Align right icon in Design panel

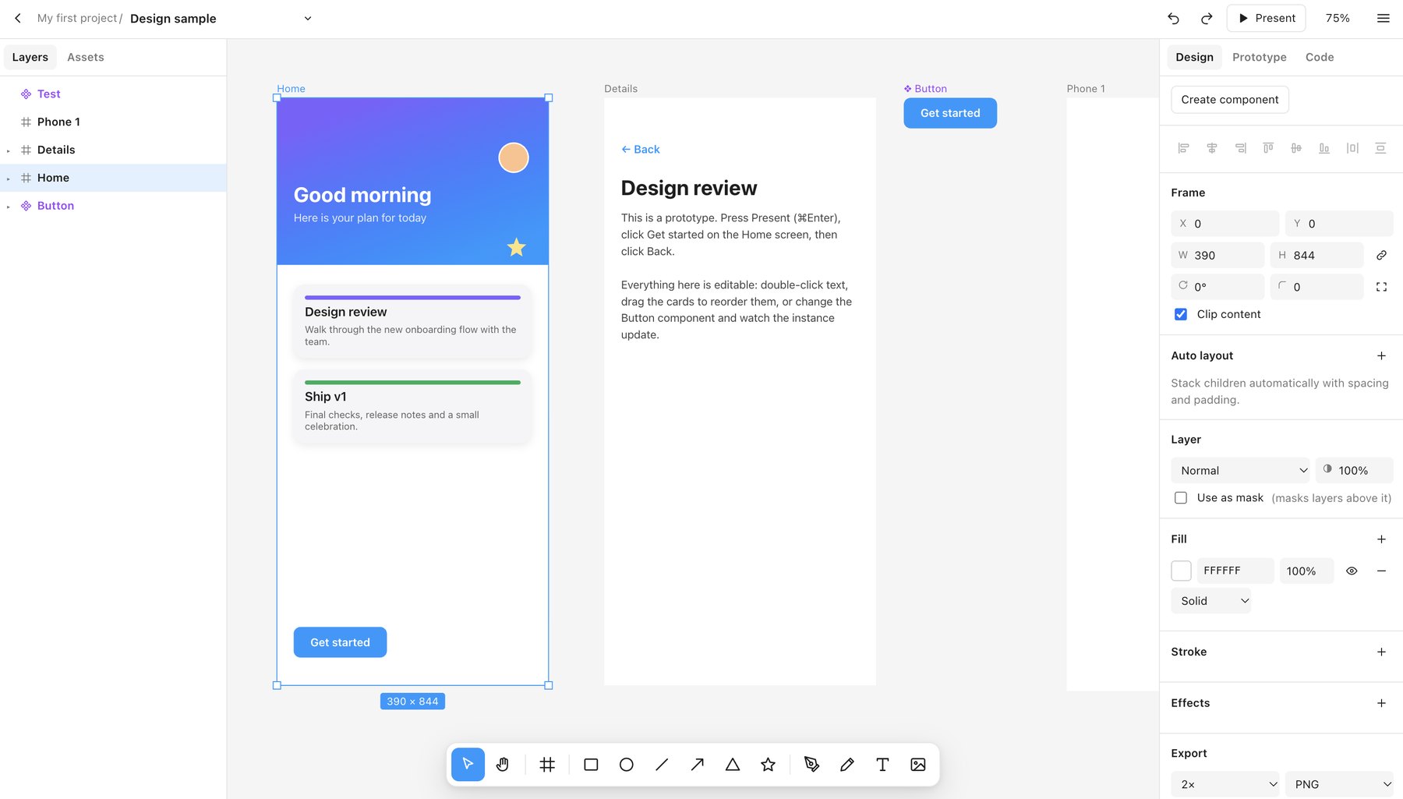click(x=1240, y=148)
